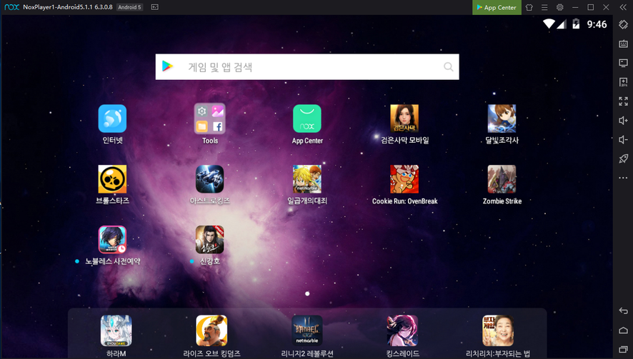Screen dimensions: 633x359
Task: Open 리치리치:부자되는 법 from dock
Action: pos(498,330)
